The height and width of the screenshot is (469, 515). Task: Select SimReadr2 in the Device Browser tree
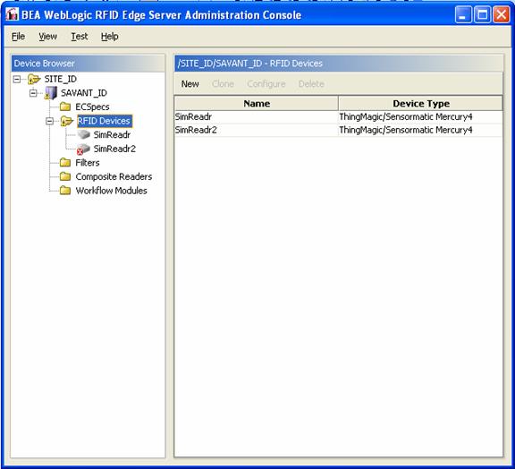(114, 149)
